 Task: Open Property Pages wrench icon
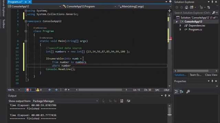[188, 92]
